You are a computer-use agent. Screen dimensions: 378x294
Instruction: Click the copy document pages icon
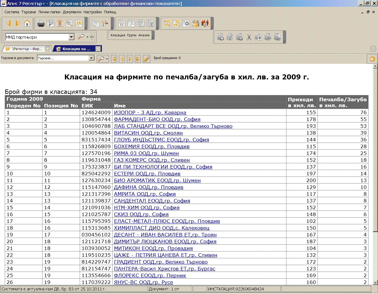pyautogui.click(x=95, y=23)
